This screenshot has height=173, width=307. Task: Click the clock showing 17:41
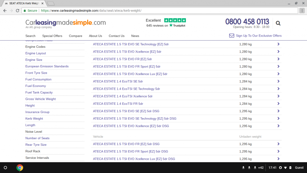(x=272, y=168)
